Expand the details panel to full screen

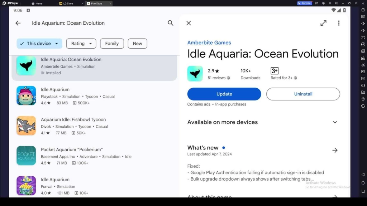pyautogui.click(x=324, y=23)
